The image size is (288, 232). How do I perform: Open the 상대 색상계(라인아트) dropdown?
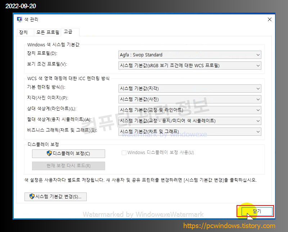pos(190,110)
